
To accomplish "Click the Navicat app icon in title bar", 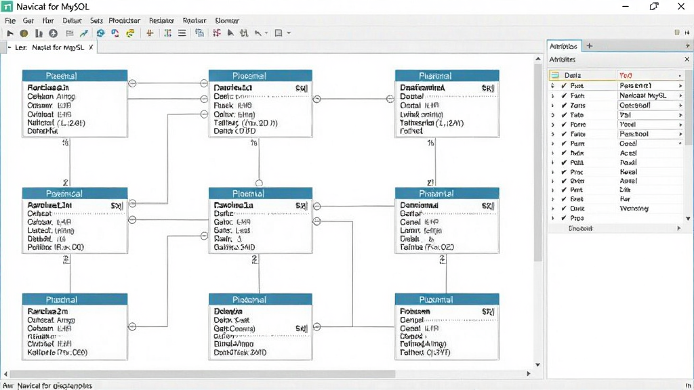I will click(x=7, y=7).
